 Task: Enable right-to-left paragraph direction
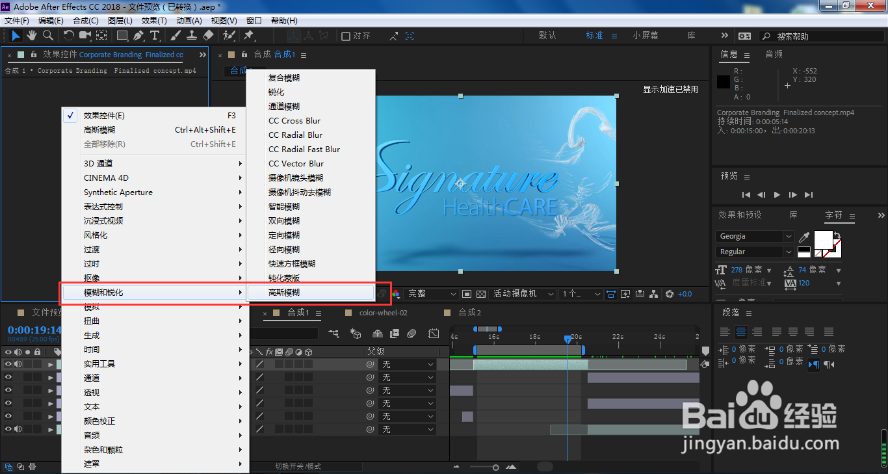[x=829, y=365]
